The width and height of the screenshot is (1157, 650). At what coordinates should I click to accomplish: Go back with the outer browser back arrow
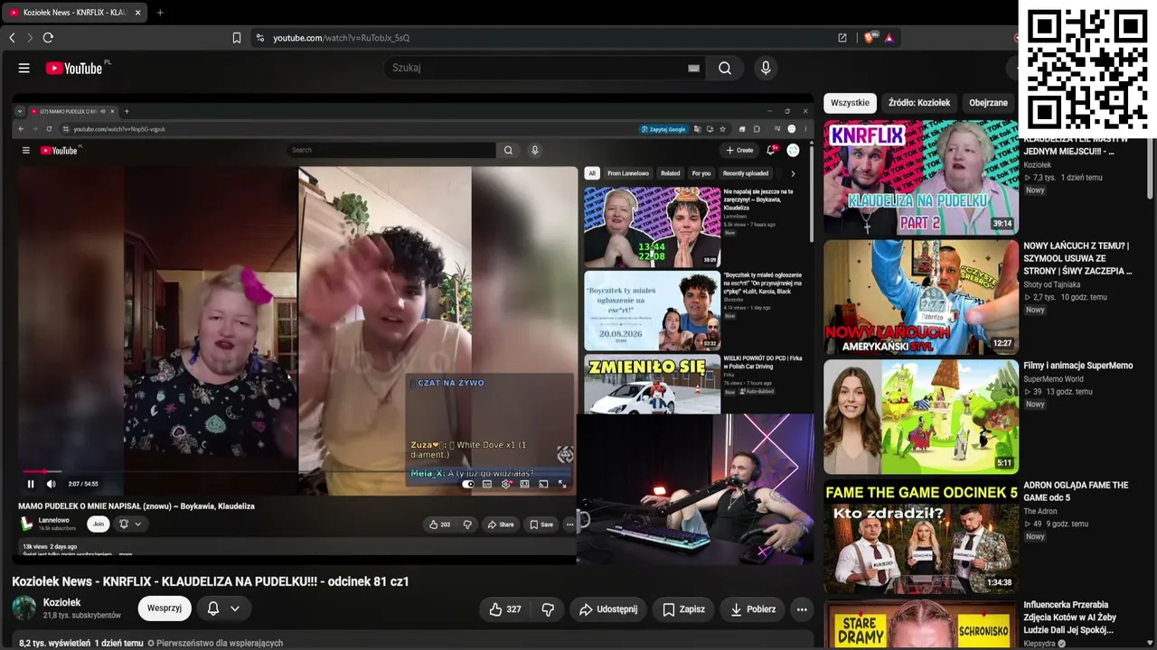point(12,38)
